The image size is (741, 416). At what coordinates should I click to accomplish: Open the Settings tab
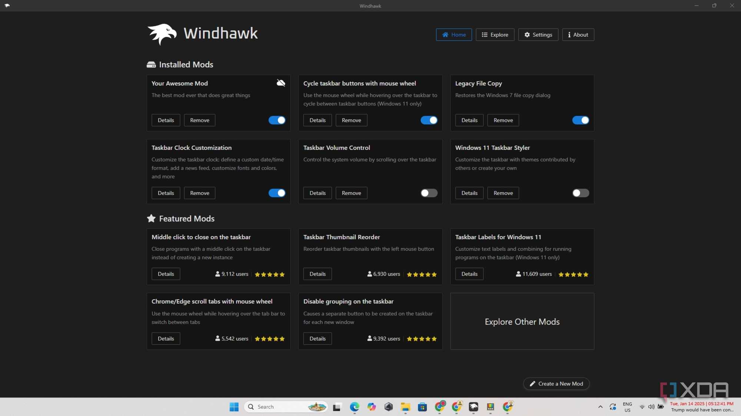538,35
